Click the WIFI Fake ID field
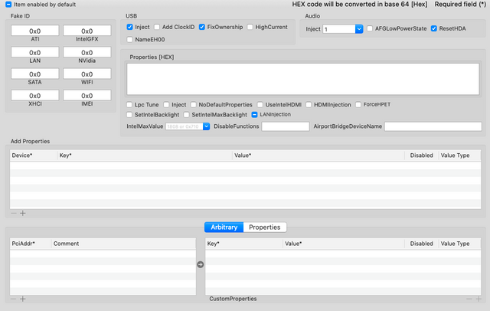Screen dimensions: 490x311 pyautogui.click(x=87, y=74)
